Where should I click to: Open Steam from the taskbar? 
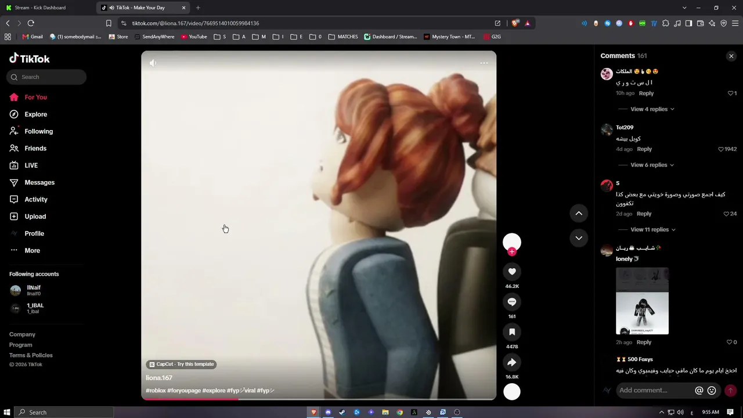(342, 412)
